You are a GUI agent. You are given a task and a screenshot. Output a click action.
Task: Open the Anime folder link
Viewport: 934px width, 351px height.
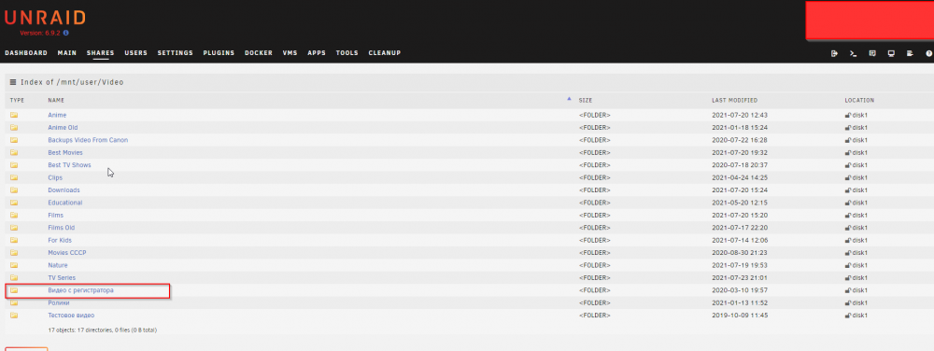click(x=57, y=115)
